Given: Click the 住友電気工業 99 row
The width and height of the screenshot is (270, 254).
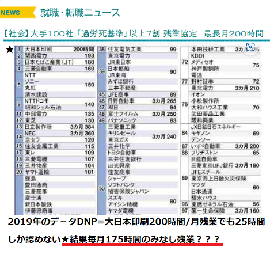Looking at the screenshot, I should tap(138, 49).
